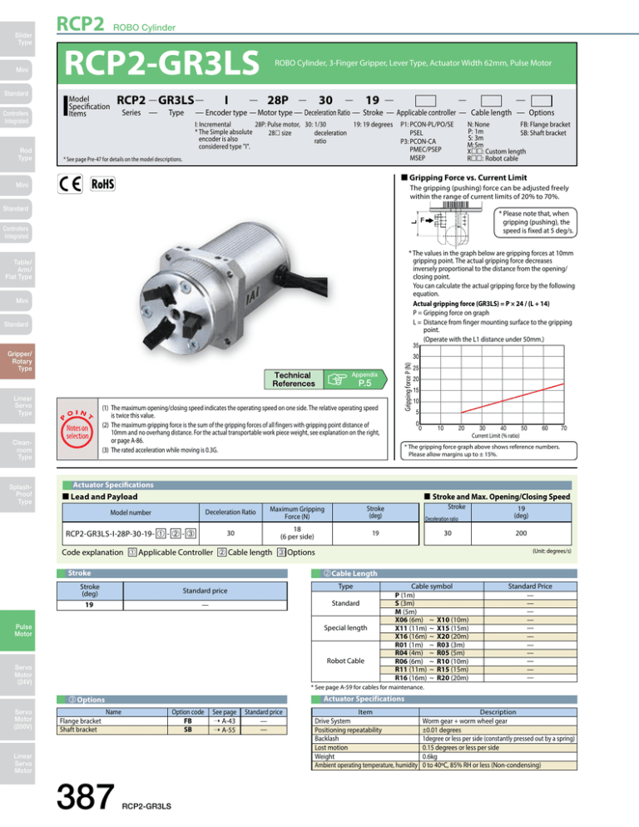
Task: Click the 'Actual gripping force (GR3LS)' equation
Action: pos(481,304)
